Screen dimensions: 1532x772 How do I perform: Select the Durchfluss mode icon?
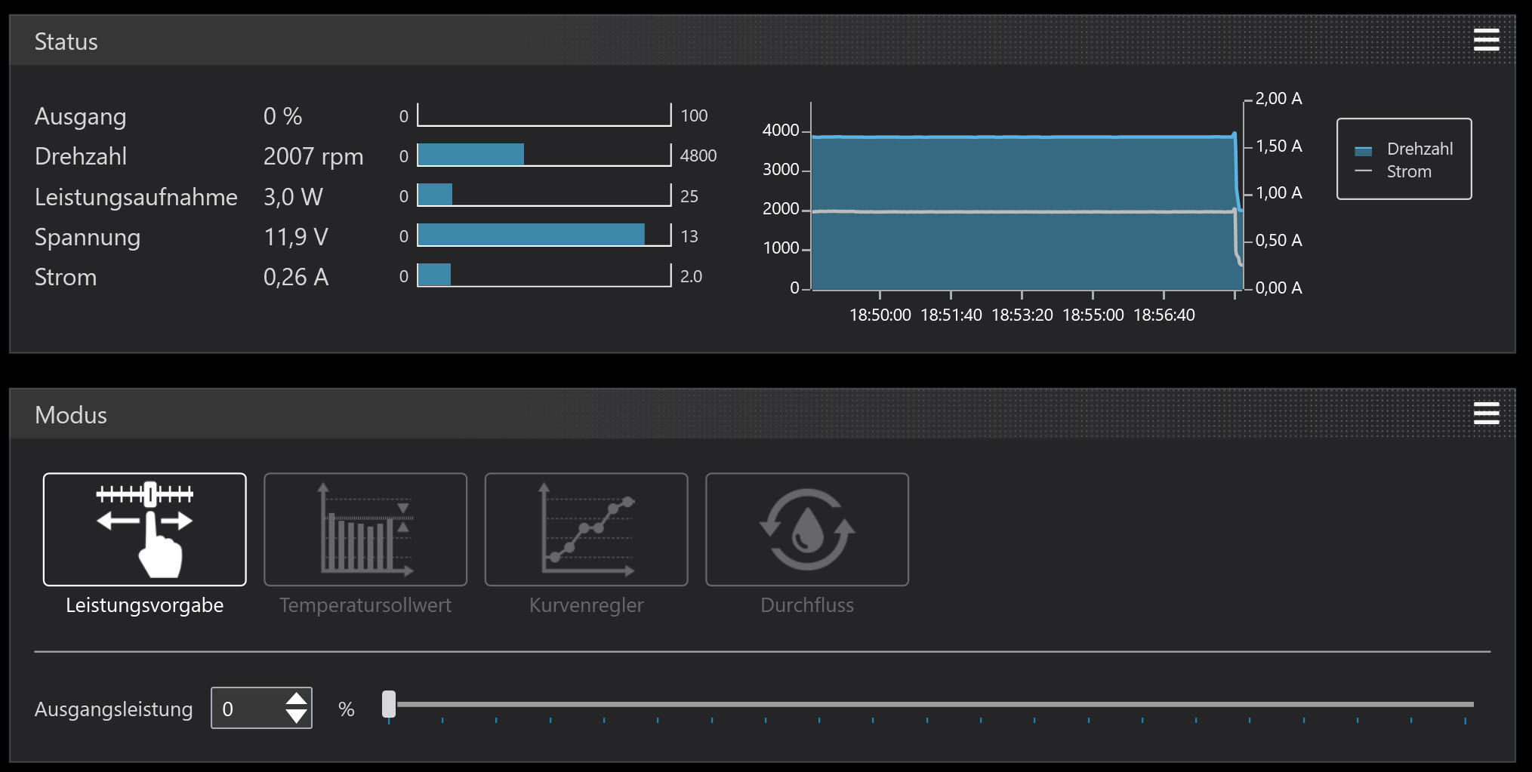coord(807,529)
